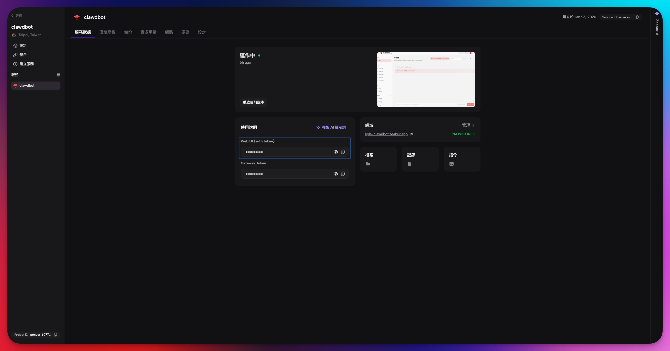This screenshot has width=670, height=351.
Task: Copy the Service ID using its copy icon
Action: [x=637, y=17]
